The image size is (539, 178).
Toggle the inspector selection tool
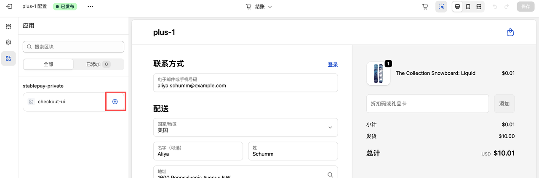click(441, 7)
